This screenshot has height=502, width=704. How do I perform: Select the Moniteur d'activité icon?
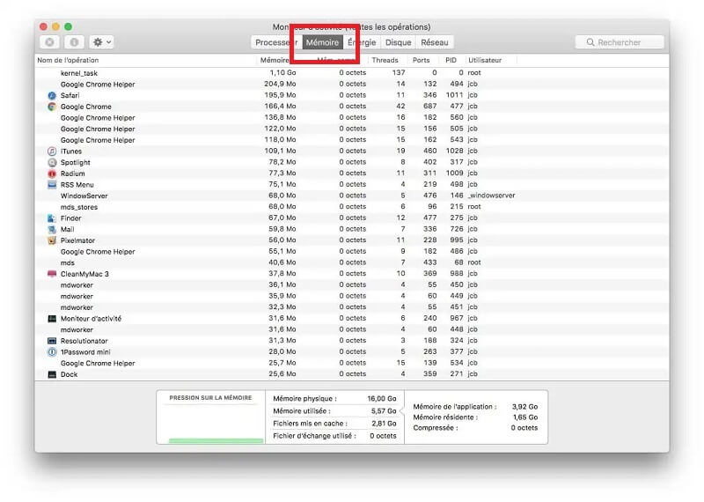52,319
